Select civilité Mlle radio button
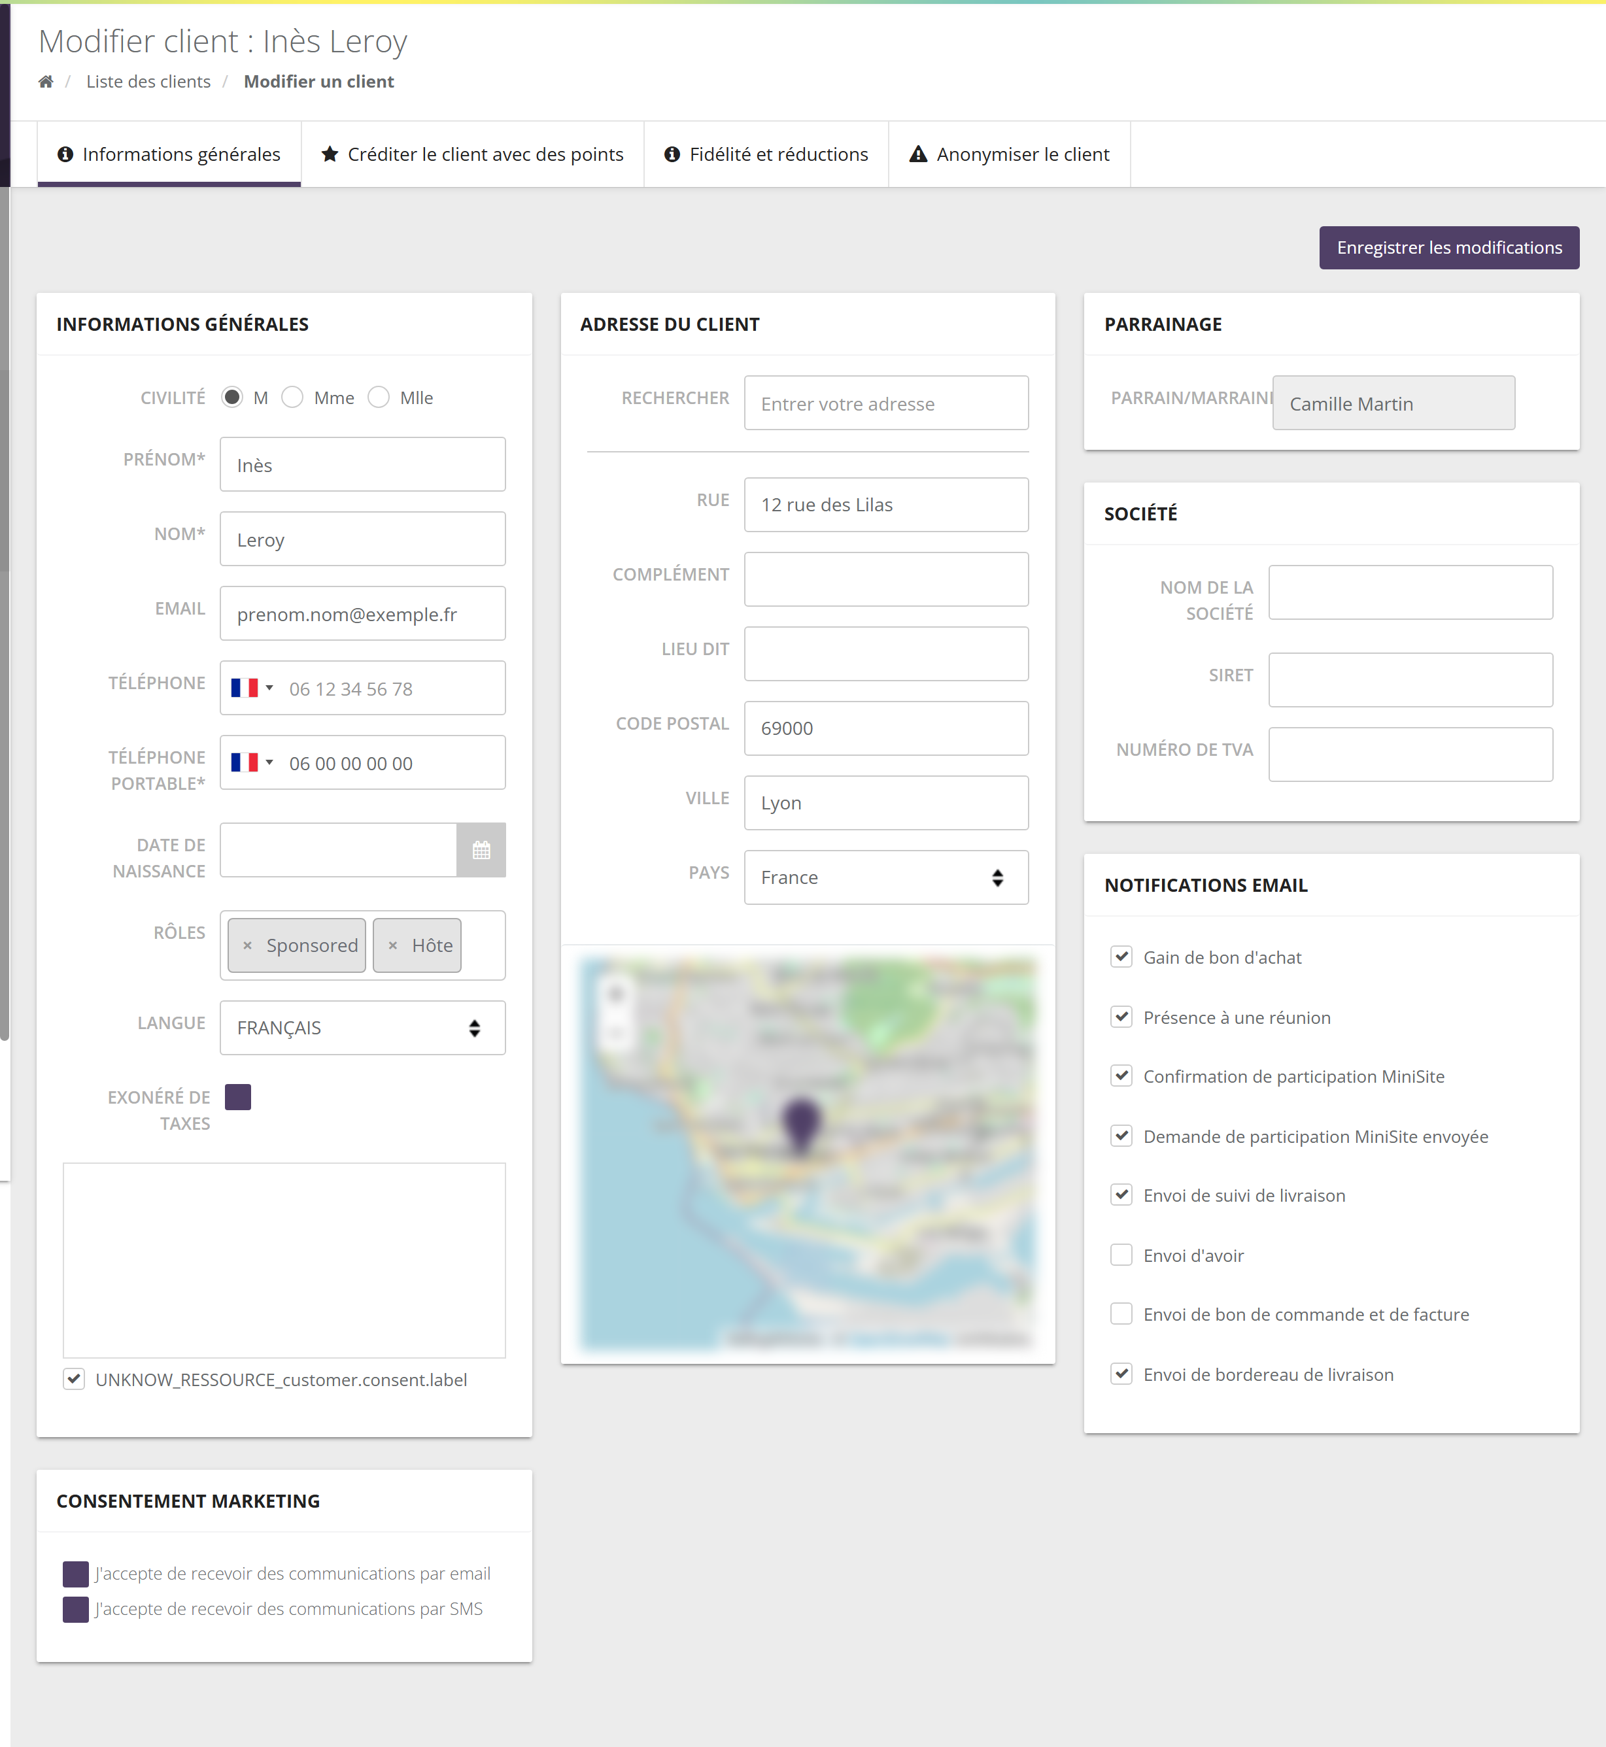Screen dimensions: 1606x1747 click(379, 397)
